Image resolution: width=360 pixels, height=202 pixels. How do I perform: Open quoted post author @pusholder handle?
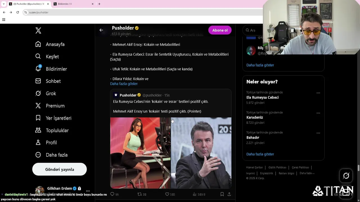click(x=152, y=95)
